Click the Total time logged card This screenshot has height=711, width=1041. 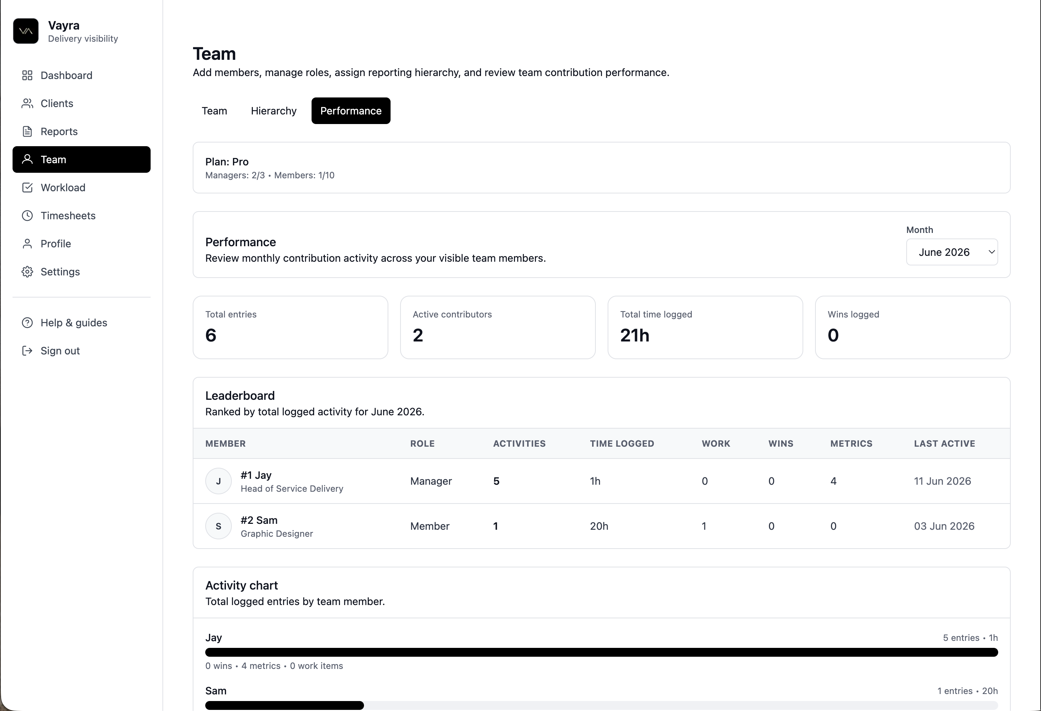pyautogui.click(x=705, y=327)
